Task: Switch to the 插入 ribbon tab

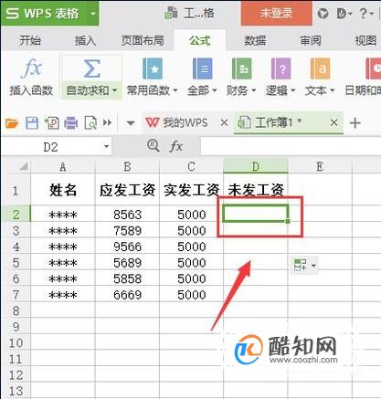Action: (x=85, y=40)
